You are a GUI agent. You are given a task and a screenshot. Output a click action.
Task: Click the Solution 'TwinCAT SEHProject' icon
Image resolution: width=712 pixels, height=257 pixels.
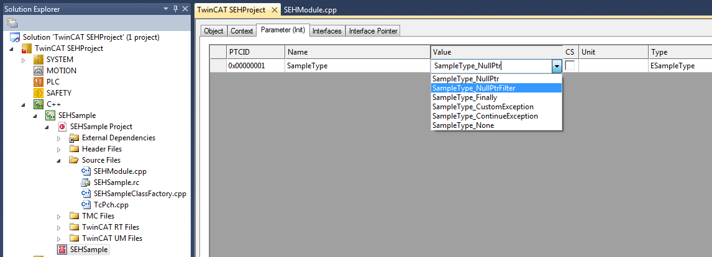[16, 37]
